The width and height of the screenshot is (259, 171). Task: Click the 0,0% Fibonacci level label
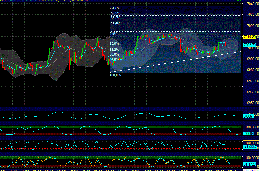[x=113, y=34]
